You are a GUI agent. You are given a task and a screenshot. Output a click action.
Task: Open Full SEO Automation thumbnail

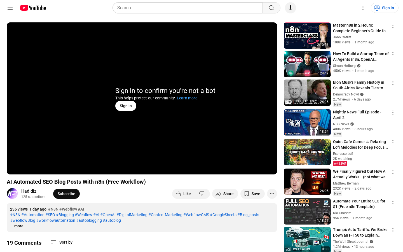(x=307, y=211)
